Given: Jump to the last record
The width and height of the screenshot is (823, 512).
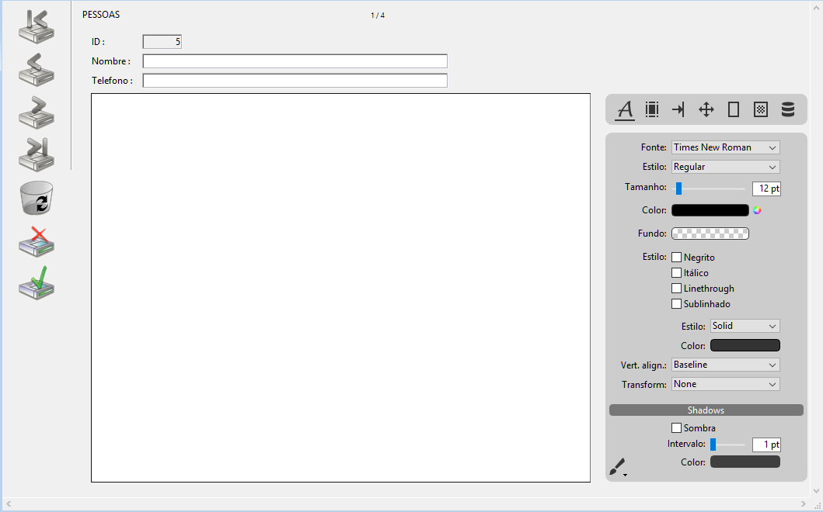Looking at the screenshot, I should coord(36,154).
